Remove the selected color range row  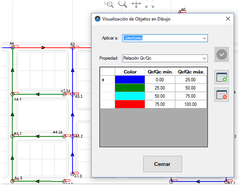[222, 95]
